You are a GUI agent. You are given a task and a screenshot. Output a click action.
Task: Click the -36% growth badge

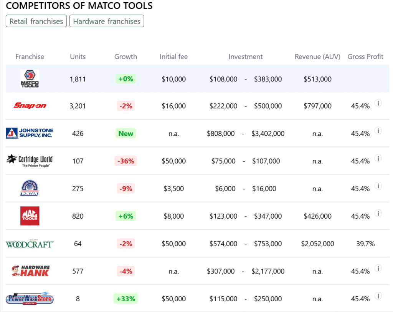[125, 161]
